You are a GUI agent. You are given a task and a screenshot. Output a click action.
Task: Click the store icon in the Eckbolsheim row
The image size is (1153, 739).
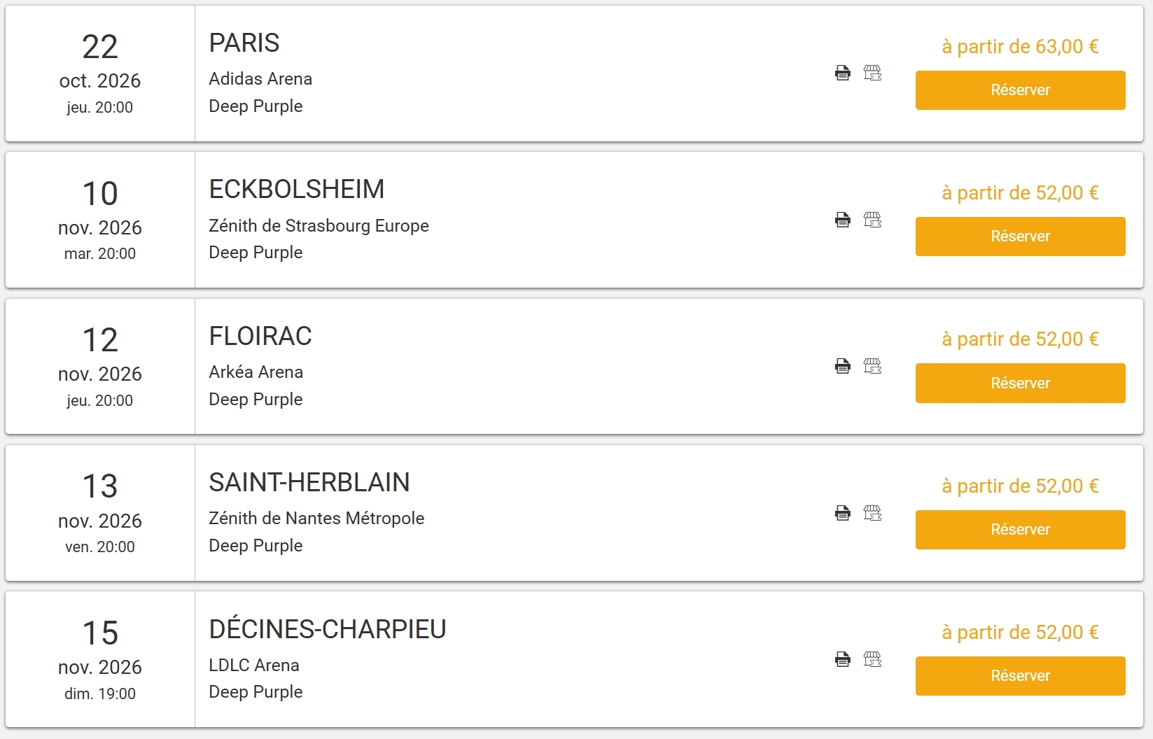pos(872,220)
